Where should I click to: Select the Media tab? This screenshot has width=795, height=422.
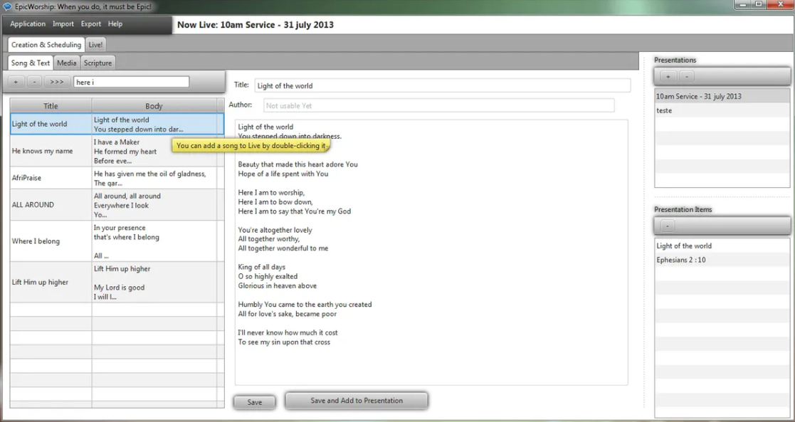(66, 63)
